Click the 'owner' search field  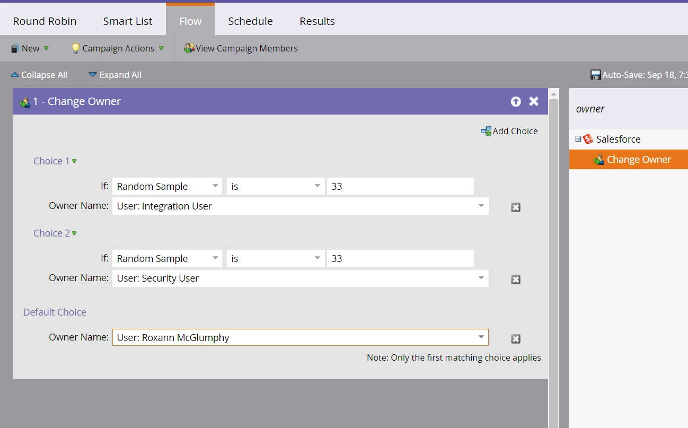629,109
